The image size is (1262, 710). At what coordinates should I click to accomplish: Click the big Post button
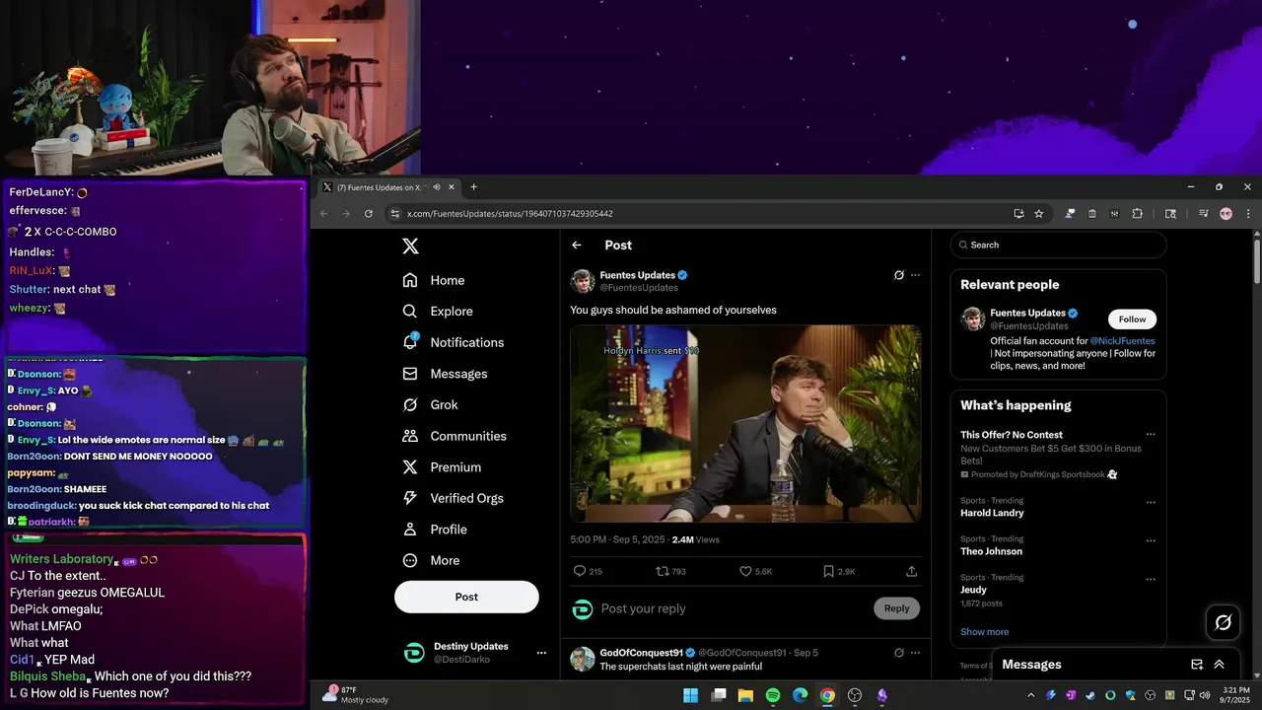466,597
